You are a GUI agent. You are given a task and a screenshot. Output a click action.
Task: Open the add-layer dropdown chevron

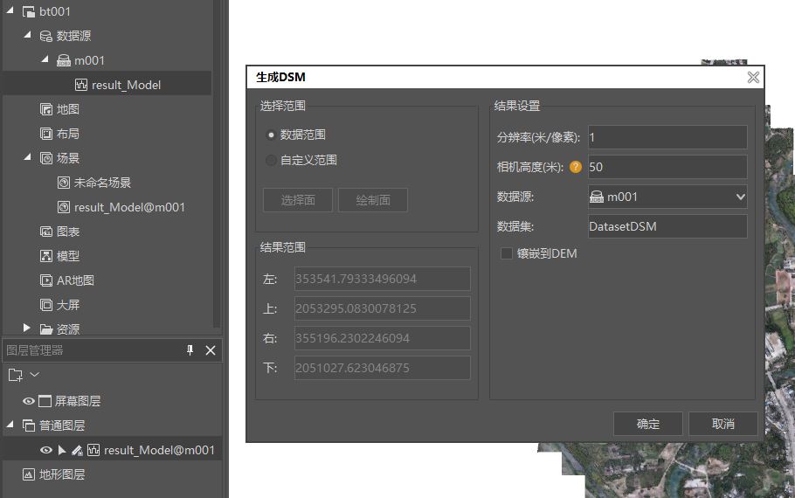[34, 375]
